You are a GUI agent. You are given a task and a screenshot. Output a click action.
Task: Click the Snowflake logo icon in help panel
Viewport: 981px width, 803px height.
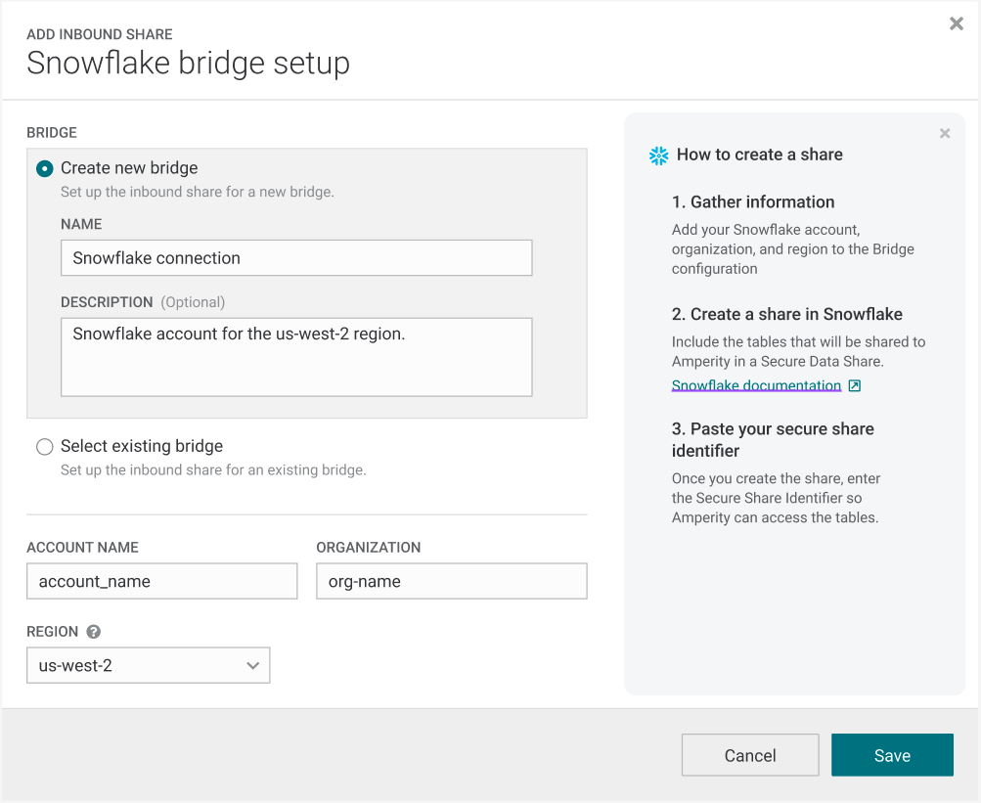click(659, 156)
